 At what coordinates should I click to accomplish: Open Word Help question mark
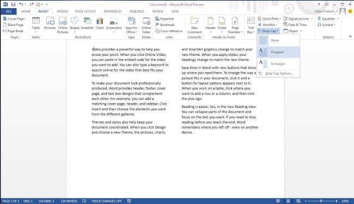[x=319, y=4]
